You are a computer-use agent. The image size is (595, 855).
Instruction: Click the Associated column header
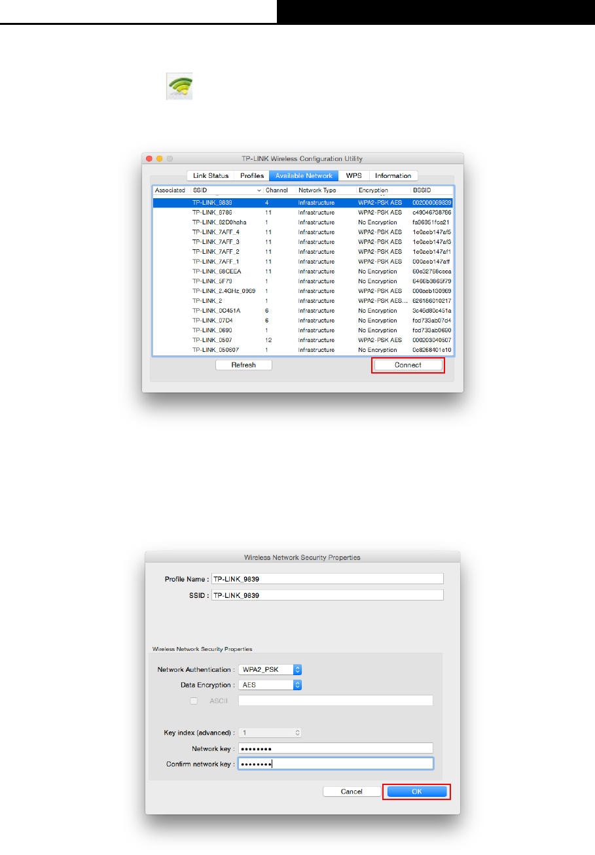point(171,190)
